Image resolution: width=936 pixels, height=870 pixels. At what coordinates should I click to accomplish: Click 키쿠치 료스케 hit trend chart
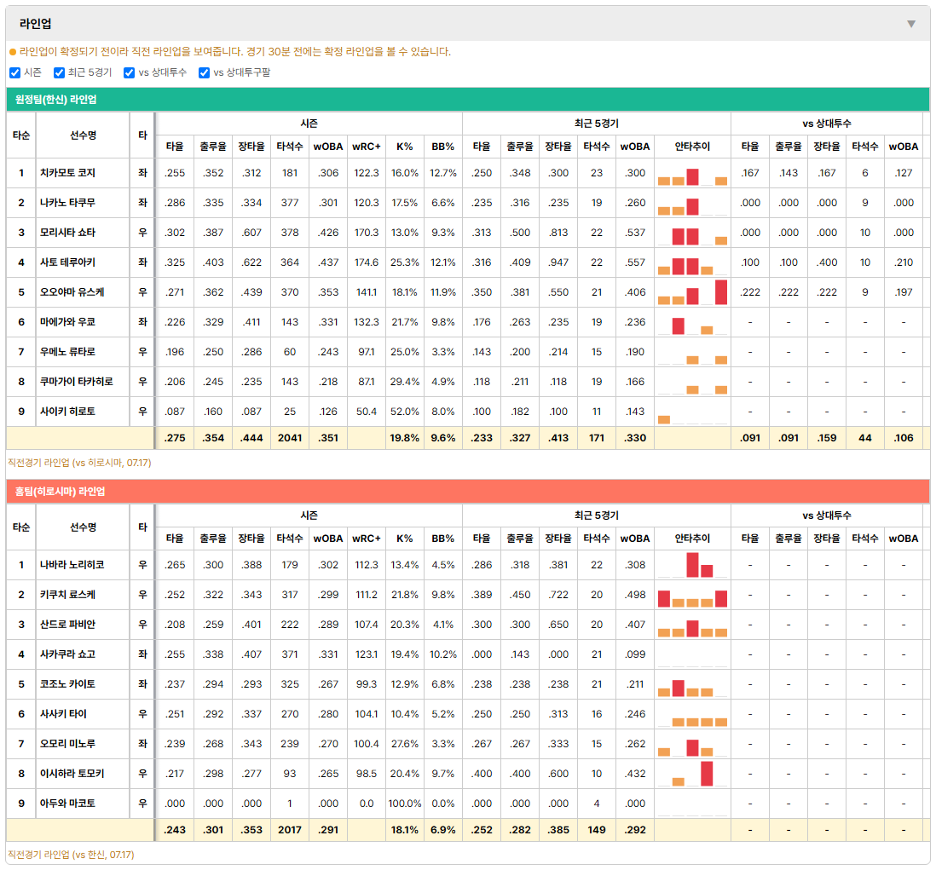692,595
